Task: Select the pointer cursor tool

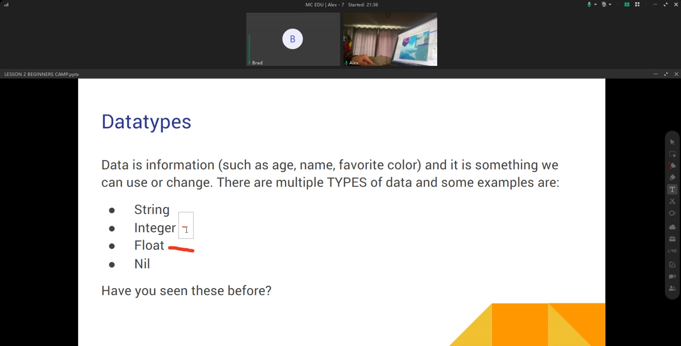Action: [672, 142]
